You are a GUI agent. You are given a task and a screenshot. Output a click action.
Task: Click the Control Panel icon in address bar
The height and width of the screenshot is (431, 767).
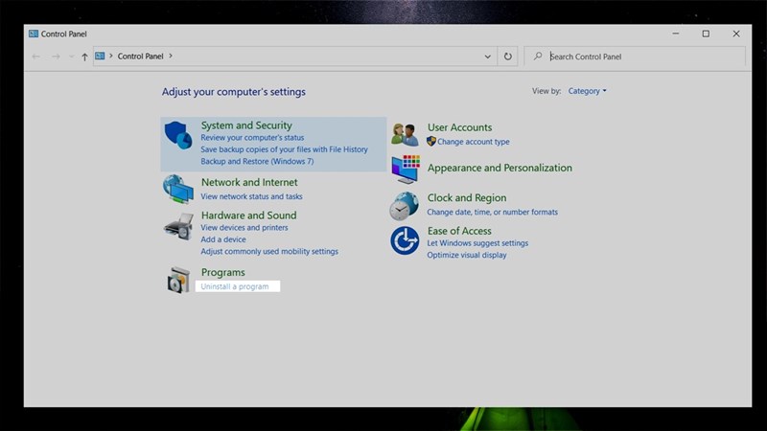pyautogui.click(x=100, y=56)
